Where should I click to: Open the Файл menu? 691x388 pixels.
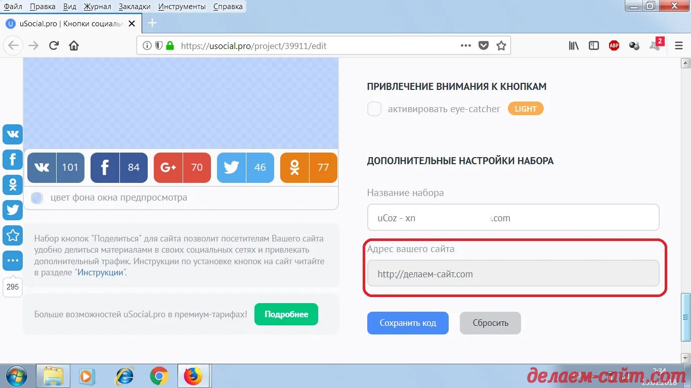click(x=13, y=7)
